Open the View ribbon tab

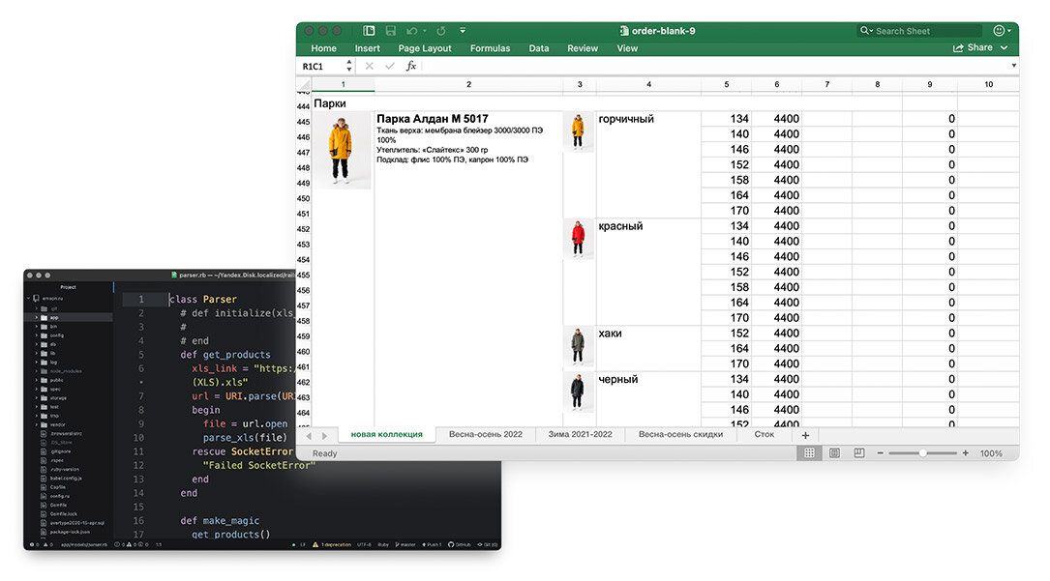click(x=627, y=48)
